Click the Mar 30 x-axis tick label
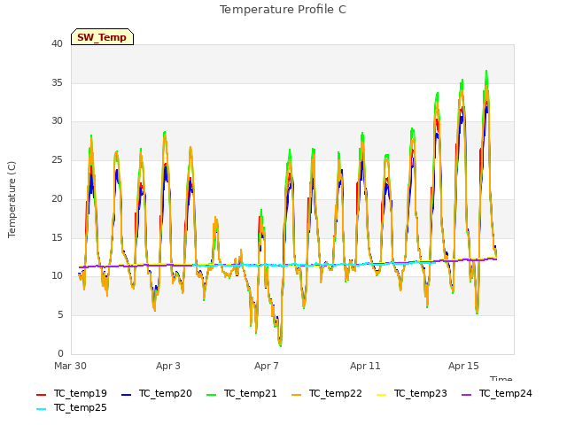This screenshot has width=567, height=425. 71,366
